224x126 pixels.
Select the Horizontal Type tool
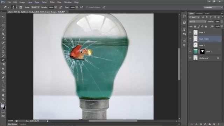click(3, 82)
